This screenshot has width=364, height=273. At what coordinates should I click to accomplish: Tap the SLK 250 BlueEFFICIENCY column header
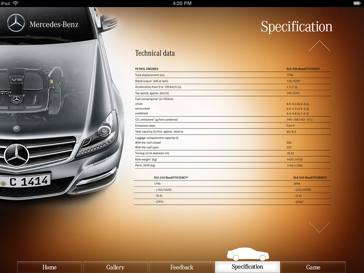pos(171,178)
